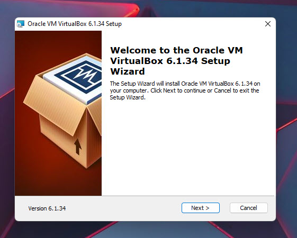Close the setup wizard with the X button
297x238 pixels.
coord(268,24)
